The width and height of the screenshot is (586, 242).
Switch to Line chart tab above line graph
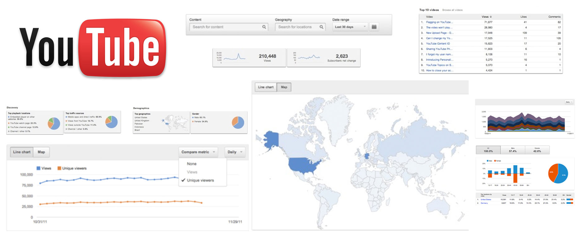click(x=22, y=152)
